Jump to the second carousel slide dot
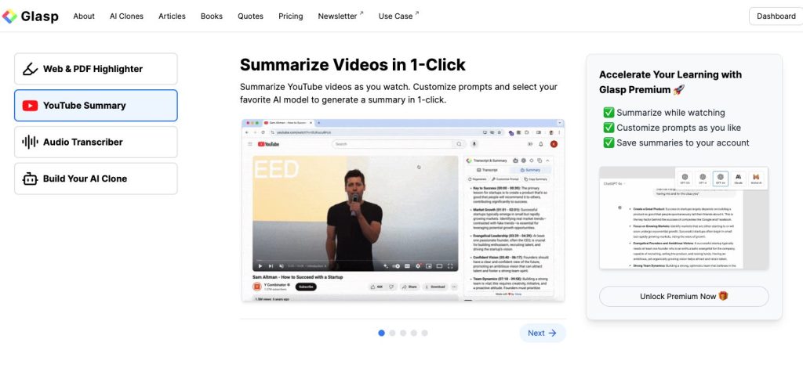This screenshot has width=803, height=368. pyautogui.click(x=392, y=334)
